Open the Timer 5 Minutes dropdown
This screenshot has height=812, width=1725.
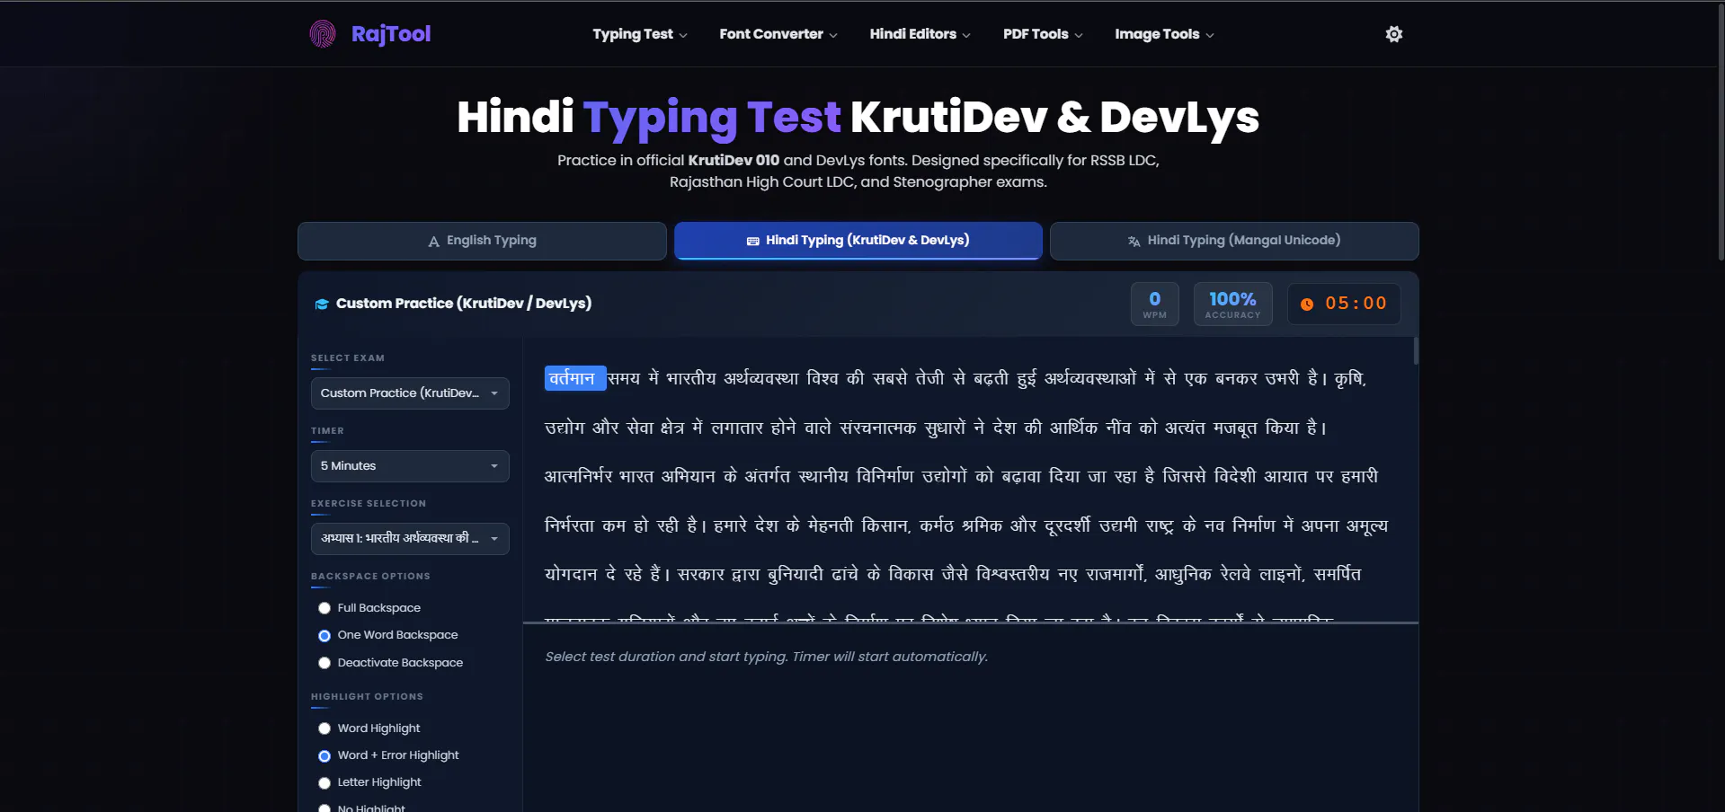coord(410,466)
